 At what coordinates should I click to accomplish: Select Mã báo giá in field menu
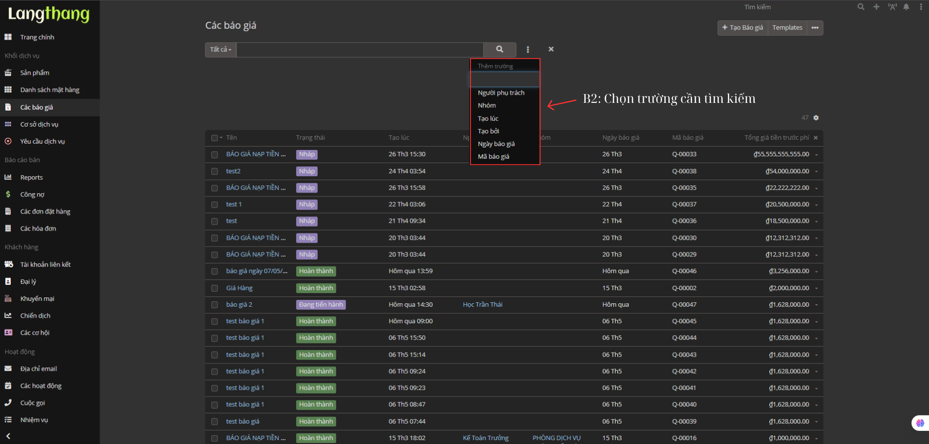[x=493, y=157]
